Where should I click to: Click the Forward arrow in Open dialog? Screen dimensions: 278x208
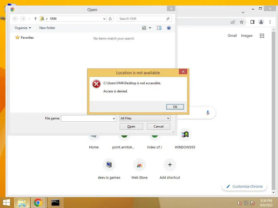point(23,19)
